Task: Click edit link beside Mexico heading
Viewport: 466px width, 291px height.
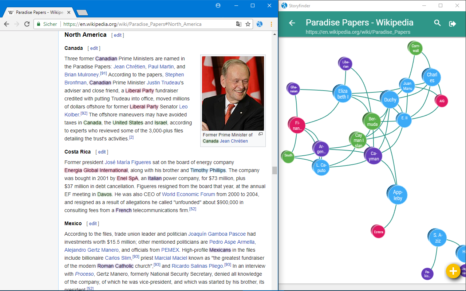Action: pyautogui.click(x=93, y=223)
